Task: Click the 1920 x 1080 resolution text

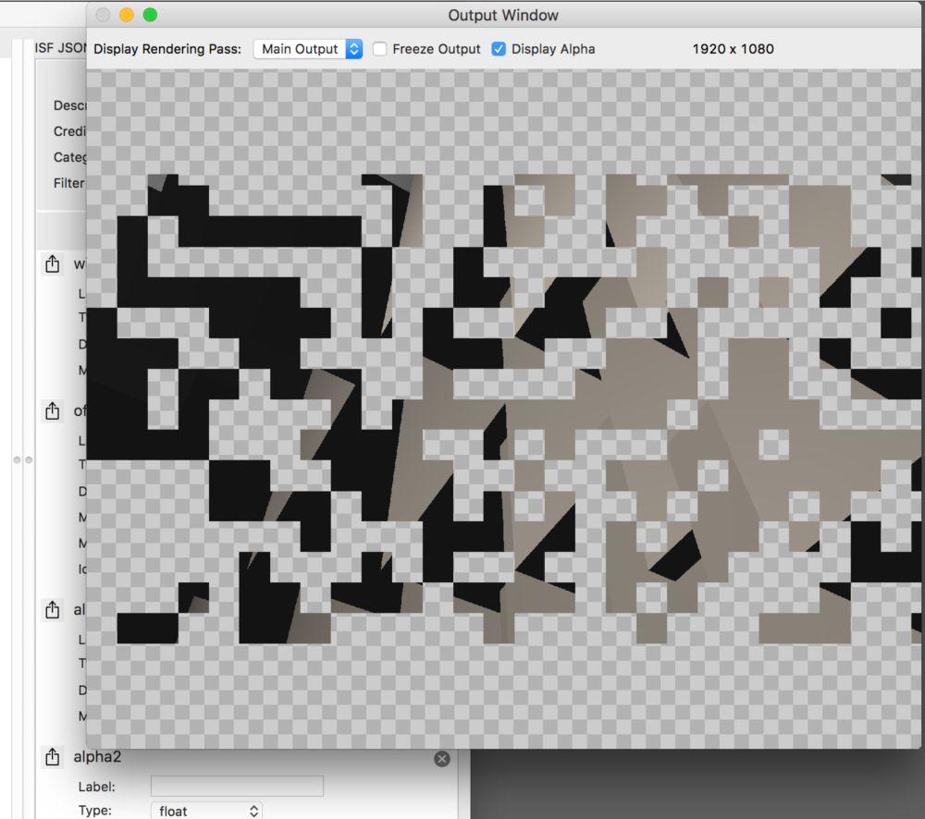Action: (733, 49)
